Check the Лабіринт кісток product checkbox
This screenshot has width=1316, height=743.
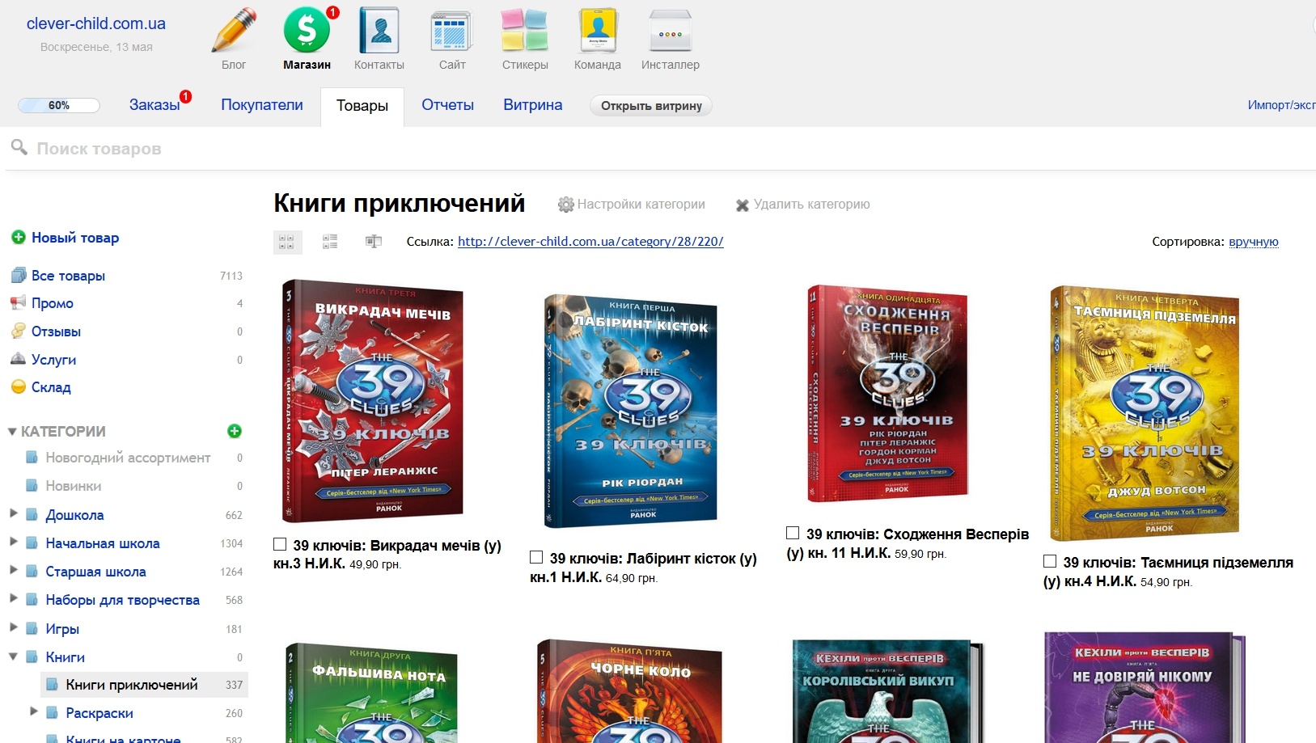pyautogui.click(x=535, y=557)
